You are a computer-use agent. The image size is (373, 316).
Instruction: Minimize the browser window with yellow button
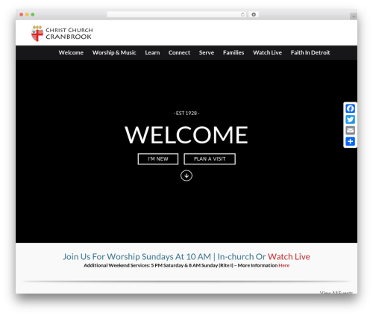(27, 15)
